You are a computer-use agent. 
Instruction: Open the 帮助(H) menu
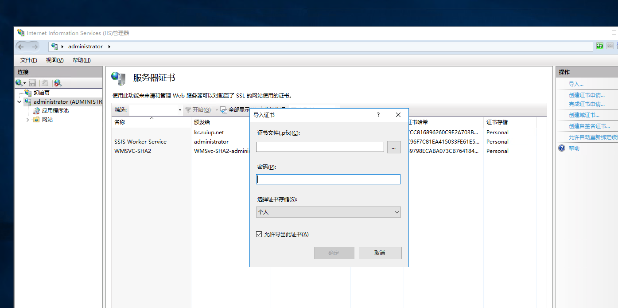click(x=82, y=60)
